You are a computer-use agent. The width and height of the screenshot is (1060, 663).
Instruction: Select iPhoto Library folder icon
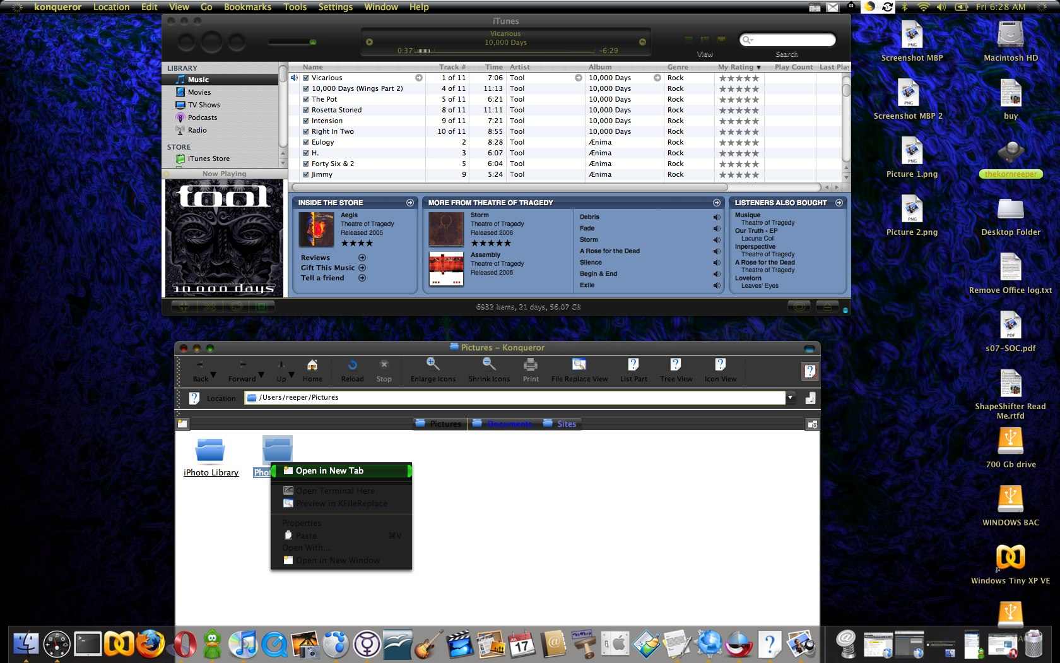pos(210,451)
